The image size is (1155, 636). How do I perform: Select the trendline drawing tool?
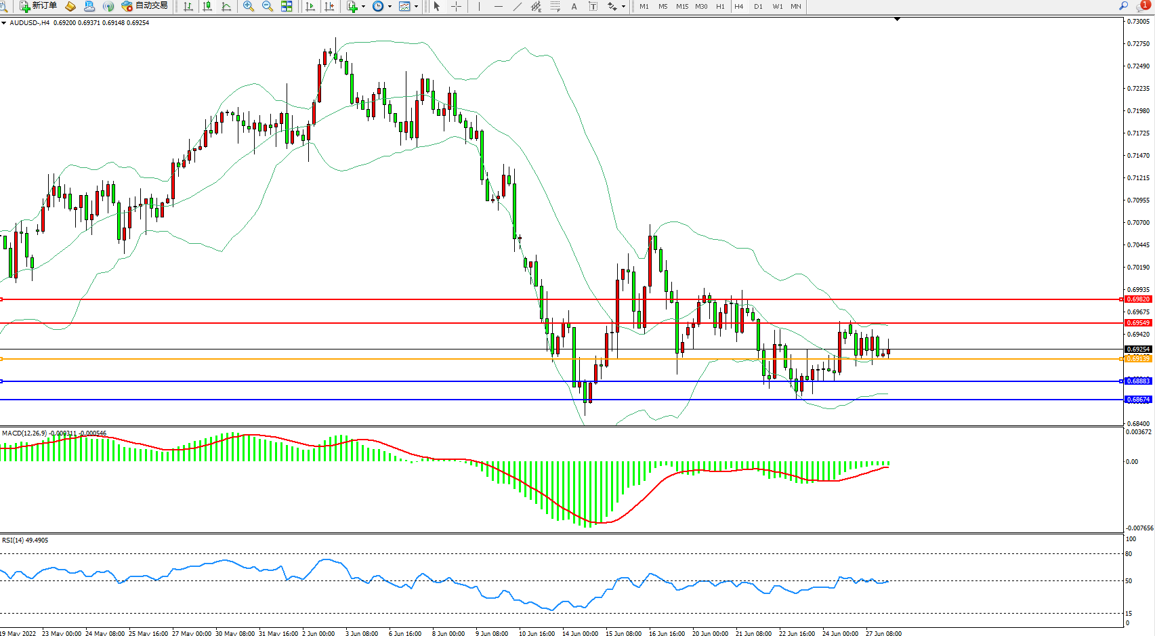click(x=518, y=6)
